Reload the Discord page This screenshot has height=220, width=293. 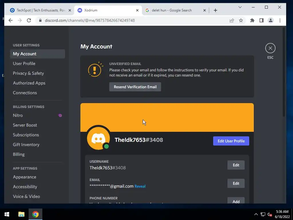pos(29,20)
